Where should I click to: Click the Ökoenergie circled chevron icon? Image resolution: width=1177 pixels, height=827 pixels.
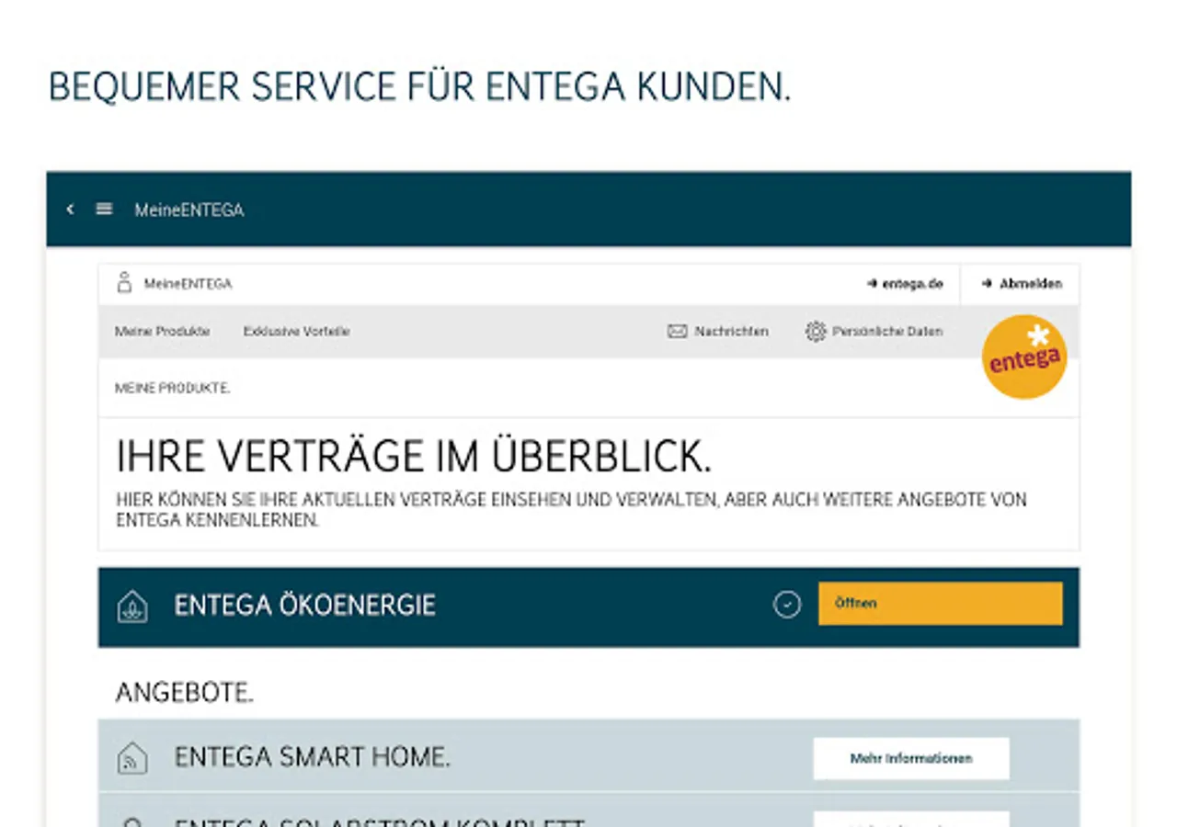(787, 605)
